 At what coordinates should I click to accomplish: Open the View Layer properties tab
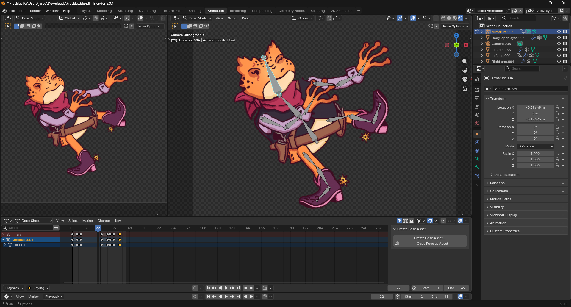(477, 107)
